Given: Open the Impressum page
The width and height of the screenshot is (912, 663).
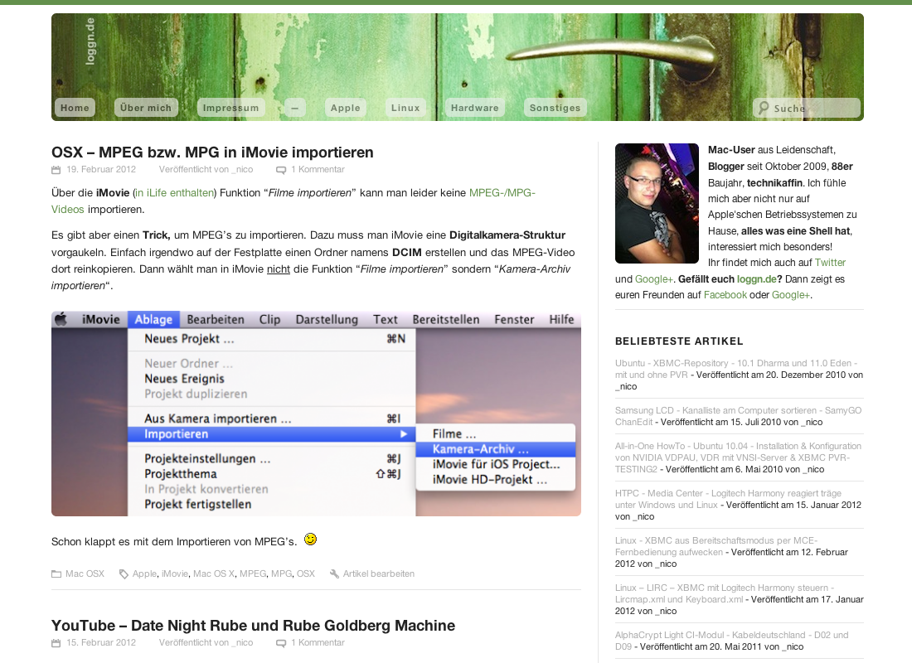Looking at the screenshot, I should [x=231, y=108].
